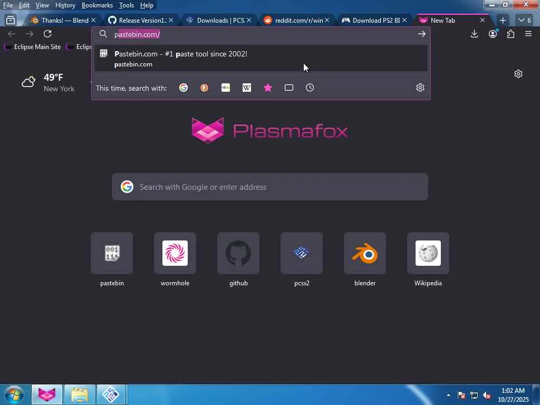Open the Windows Explorer taskbar icon
The height and width of the screenshot is (405, 540).
coord(80,394)
